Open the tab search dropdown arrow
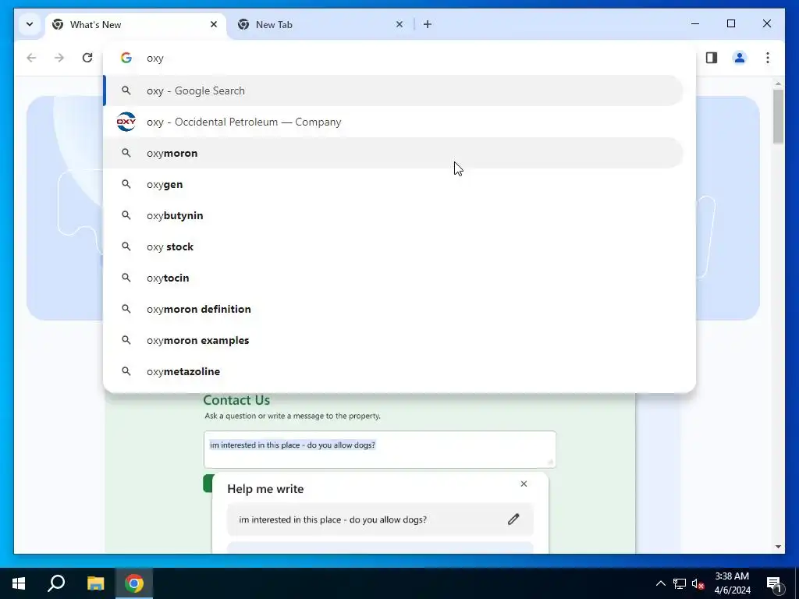 tap(30, 24)
